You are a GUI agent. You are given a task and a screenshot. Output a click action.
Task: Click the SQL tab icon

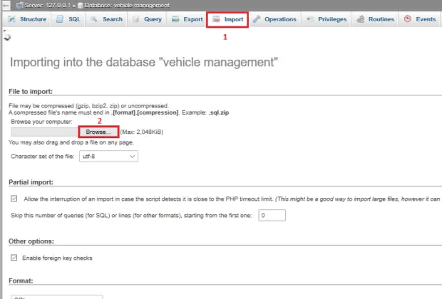tap(59, 19)
